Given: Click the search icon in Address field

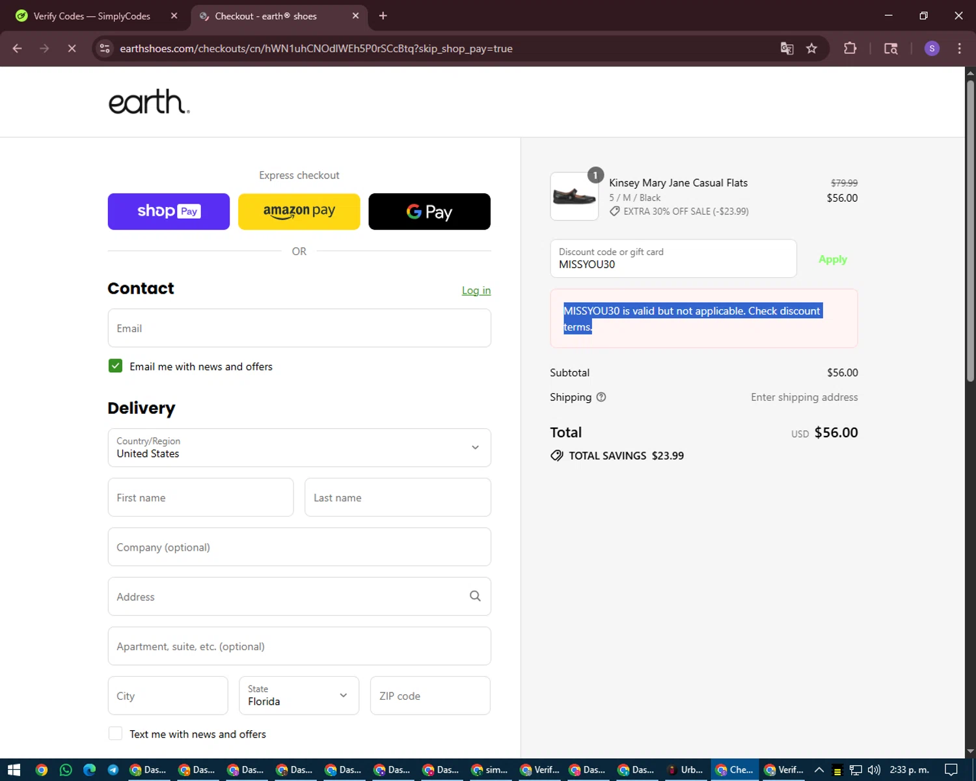Looking at the screenshot, I should 475,596.
